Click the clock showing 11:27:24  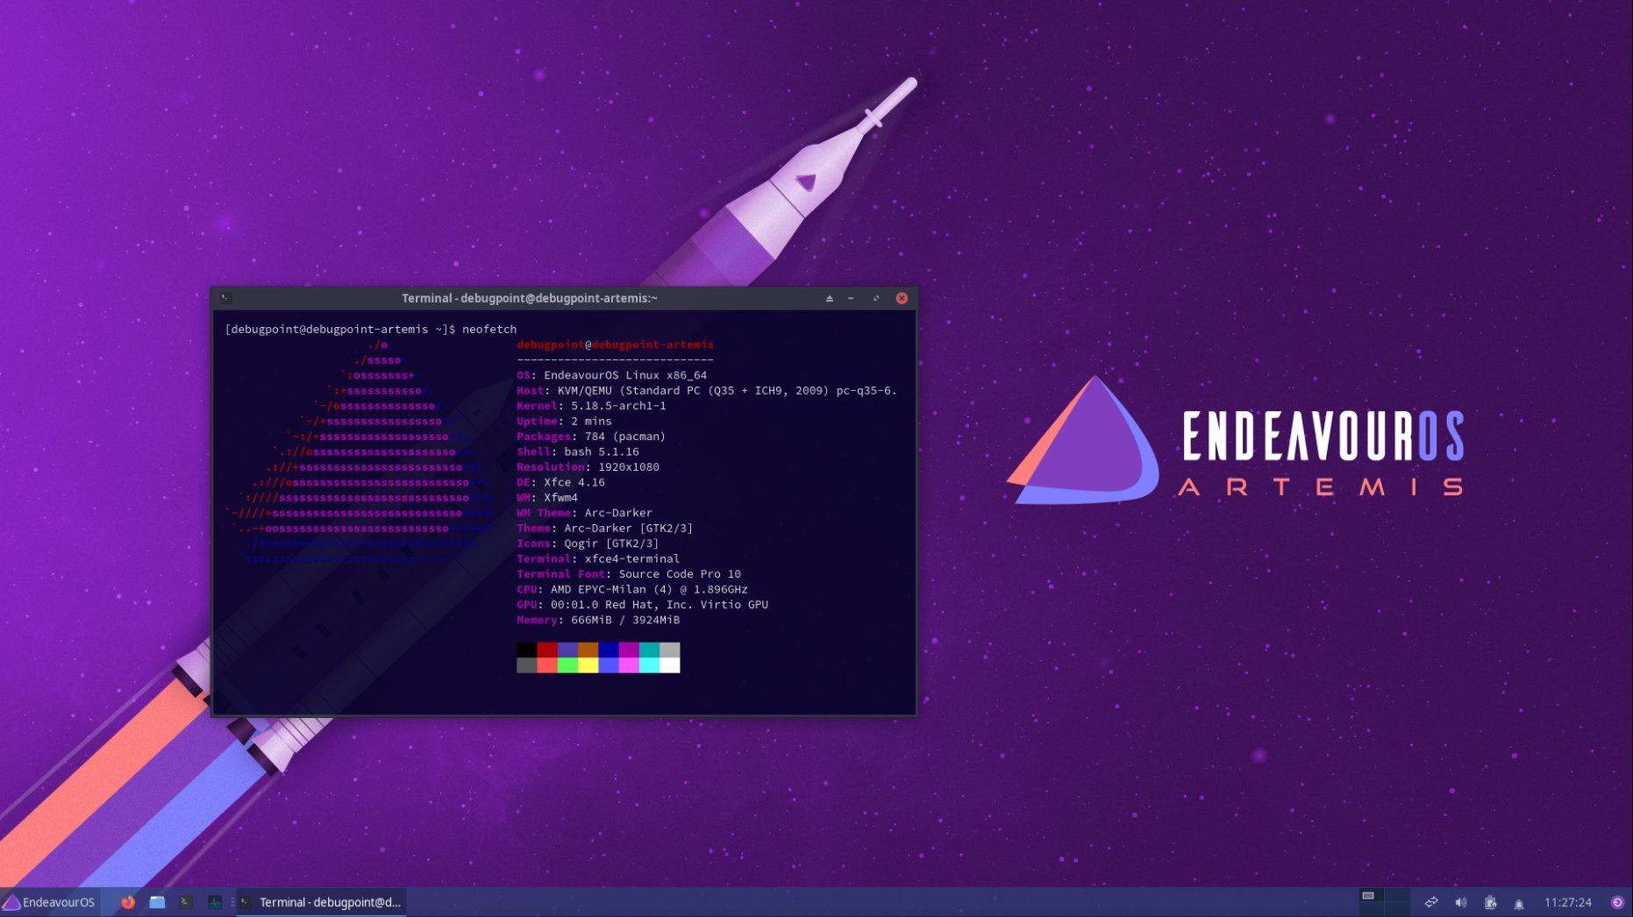point(1567,902)
